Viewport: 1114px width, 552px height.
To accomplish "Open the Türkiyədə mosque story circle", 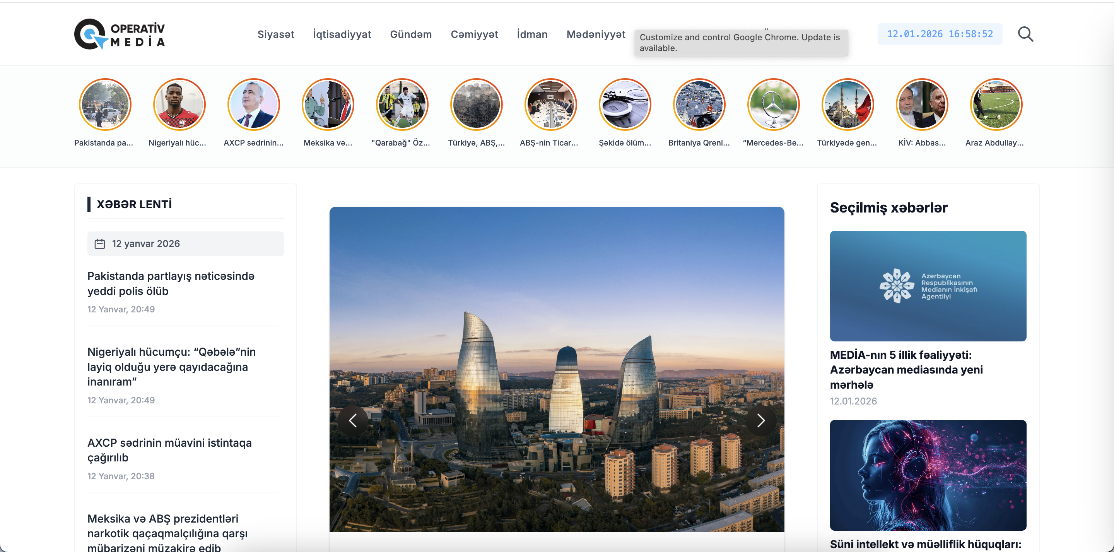I will pyautogui.click(x=847, y=105).
